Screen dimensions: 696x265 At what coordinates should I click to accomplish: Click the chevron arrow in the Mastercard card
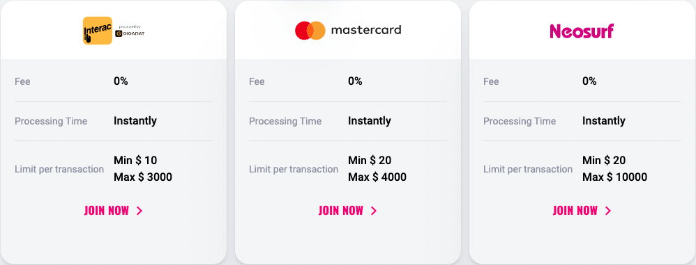(x=374, y=211)
